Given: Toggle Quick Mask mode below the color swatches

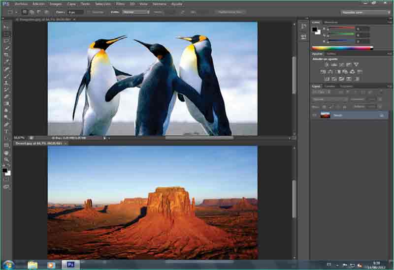Looking at the screenshot, I should [6, 180].
